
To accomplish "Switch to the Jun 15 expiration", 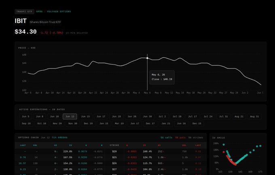I will pos(85,117).
